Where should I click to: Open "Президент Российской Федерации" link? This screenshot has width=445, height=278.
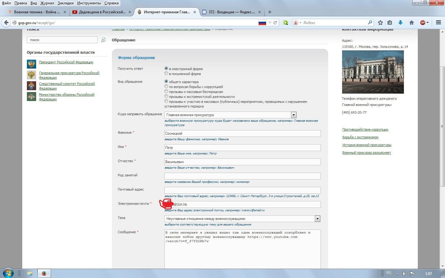66,62
